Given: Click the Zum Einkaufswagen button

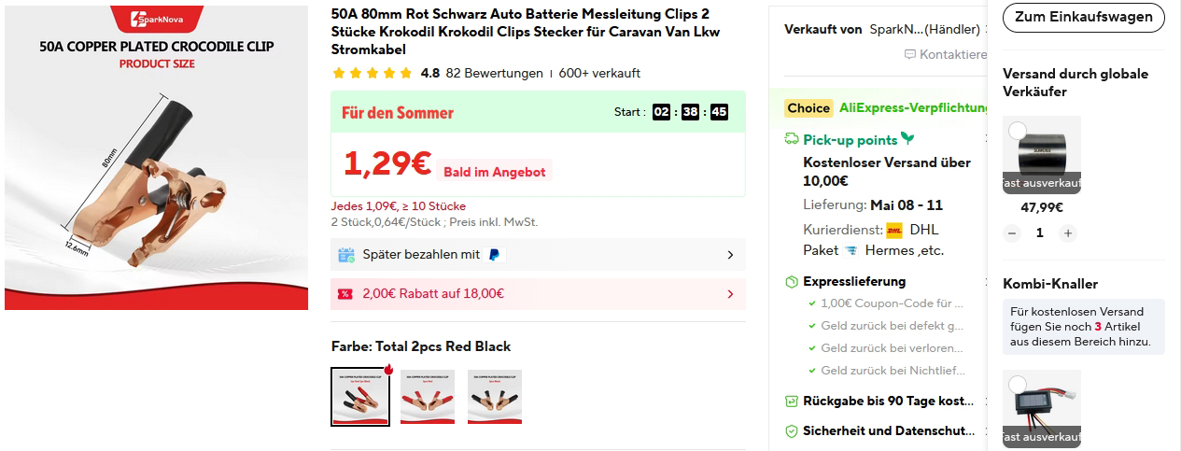Looking at the screenshot, I should click(1083, 17).
